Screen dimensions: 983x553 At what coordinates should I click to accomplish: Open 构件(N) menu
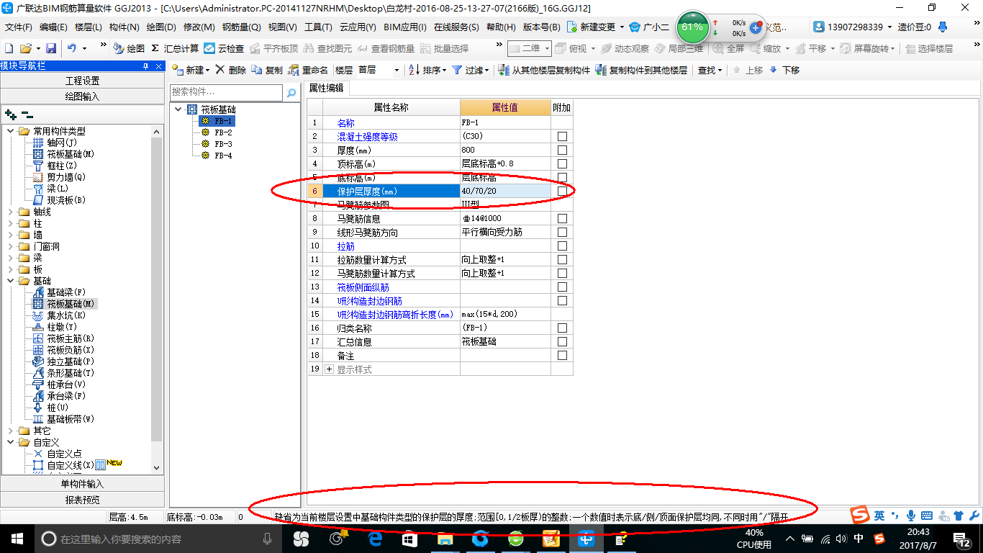[x=124, y=27]
